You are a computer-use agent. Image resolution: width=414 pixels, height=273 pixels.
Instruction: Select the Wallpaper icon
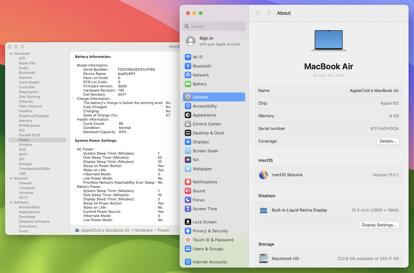188,169
